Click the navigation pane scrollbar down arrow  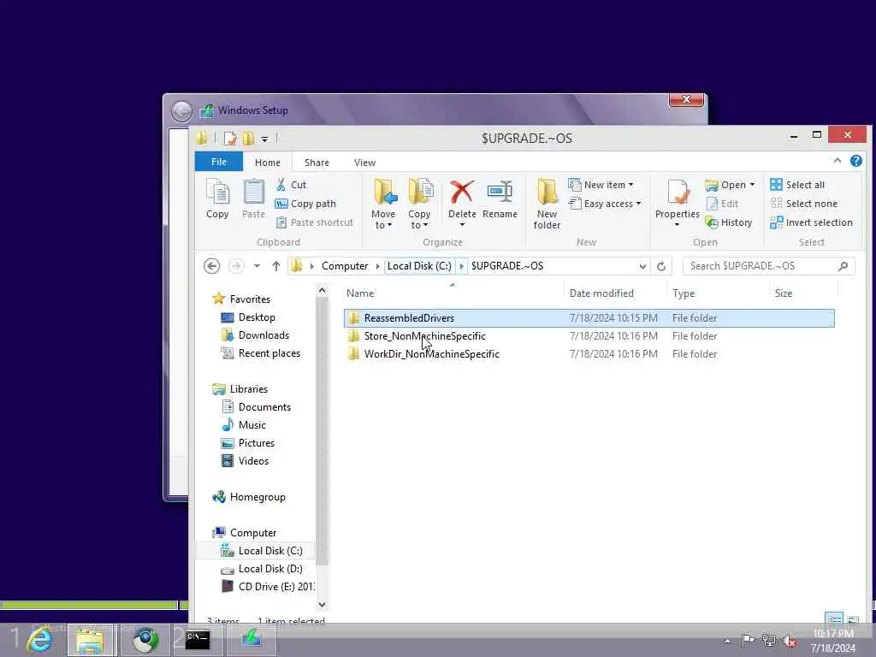tap(322, 605)
